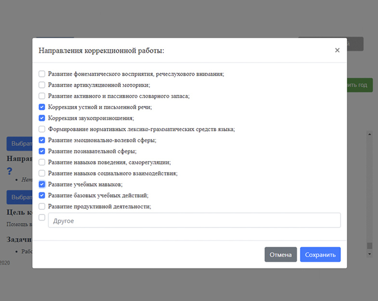Screen dimensions: 378x301
Task: Check the checkbox next to "Другое"
Action: point(42,217)
